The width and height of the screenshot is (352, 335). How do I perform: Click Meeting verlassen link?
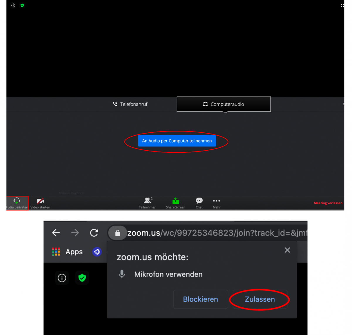[x=328, y=203]
